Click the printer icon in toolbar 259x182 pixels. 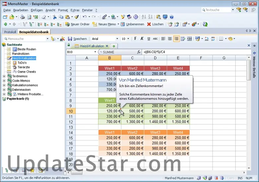tap(23, 17)
